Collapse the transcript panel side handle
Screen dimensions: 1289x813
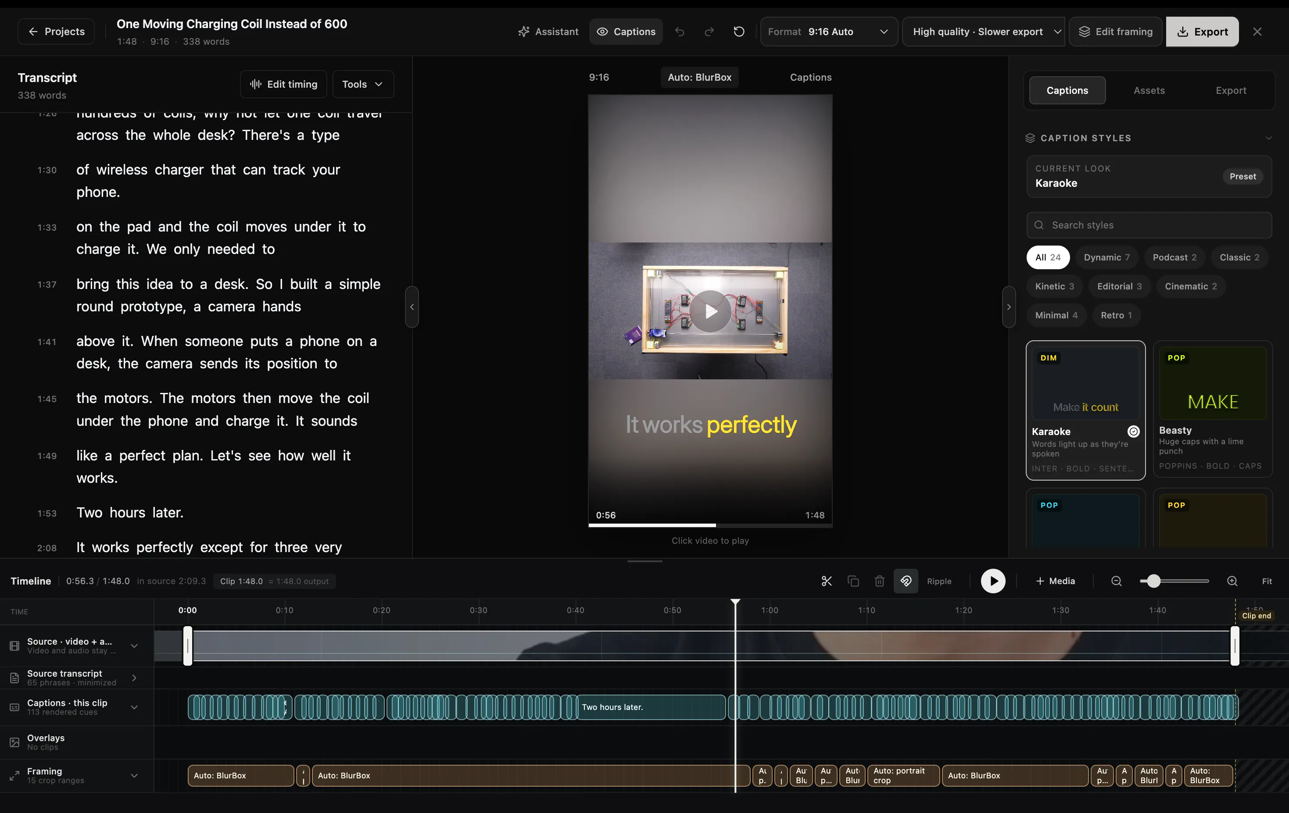pyautogui.click(x=412, y=307)
